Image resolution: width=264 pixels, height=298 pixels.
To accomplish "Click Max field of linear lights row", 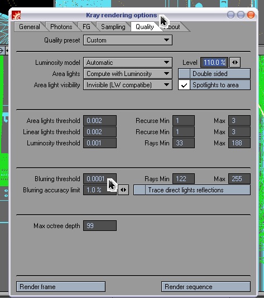I will point(239,132).
